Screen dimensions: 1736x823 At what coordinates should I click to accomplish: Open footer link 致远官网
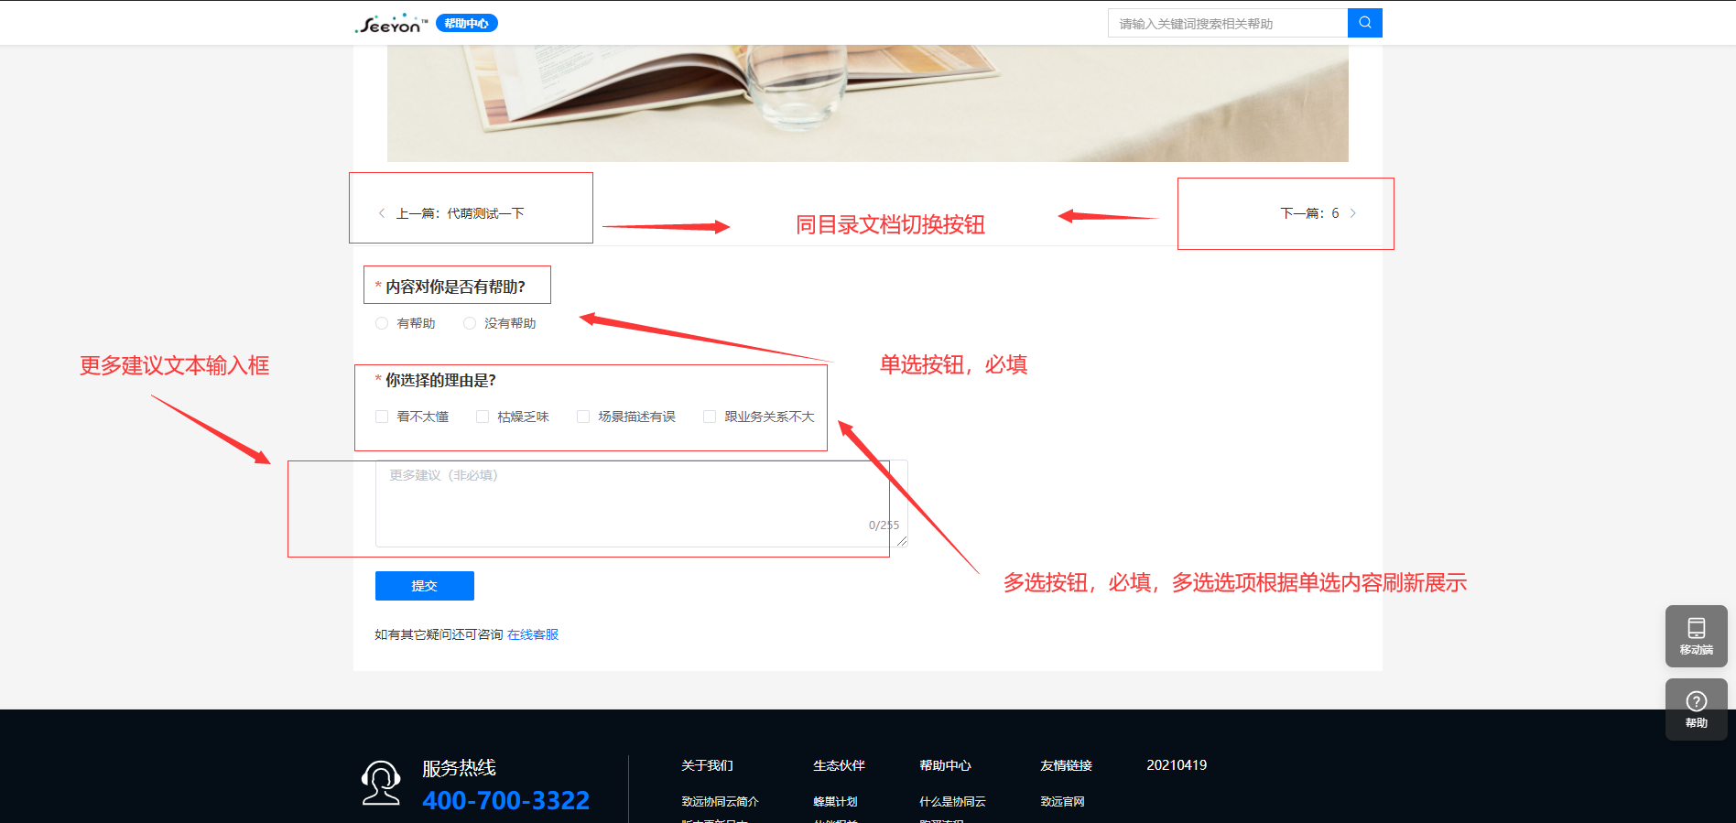tap(1062, 802)
